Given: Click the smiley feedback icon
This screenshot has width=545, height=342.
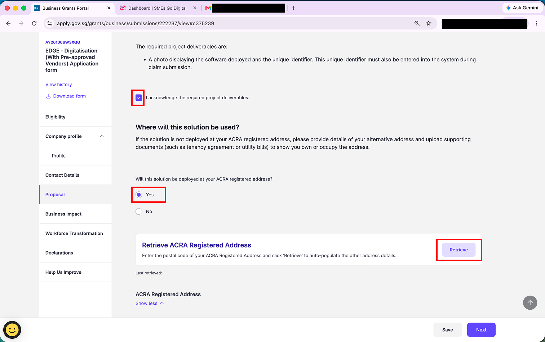Looking at the screenshot, I should [x=12, y=329].
